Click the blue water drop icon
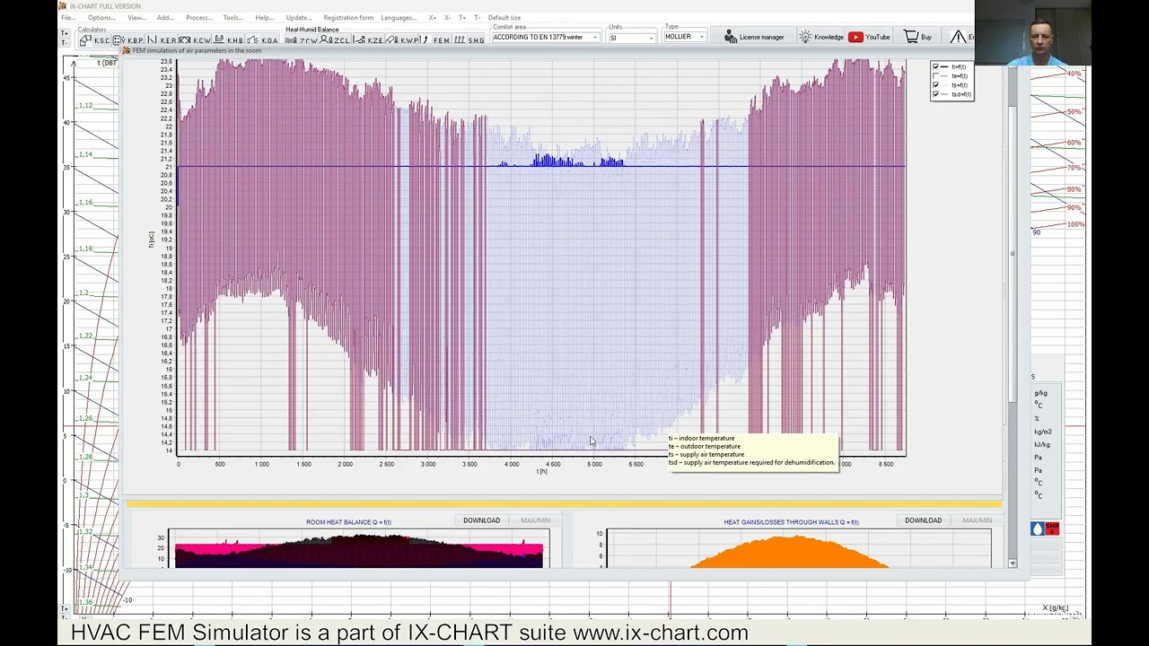The height and width of the screenshot is (646, 1149). pyautogui.click(x=1037, y=529)
